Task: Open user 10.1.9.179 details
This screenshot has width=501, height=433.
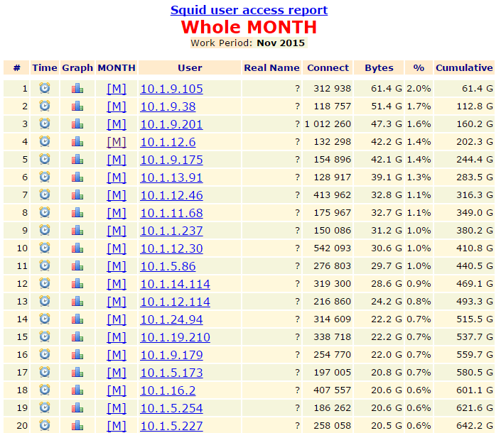Action: (171, 355)
